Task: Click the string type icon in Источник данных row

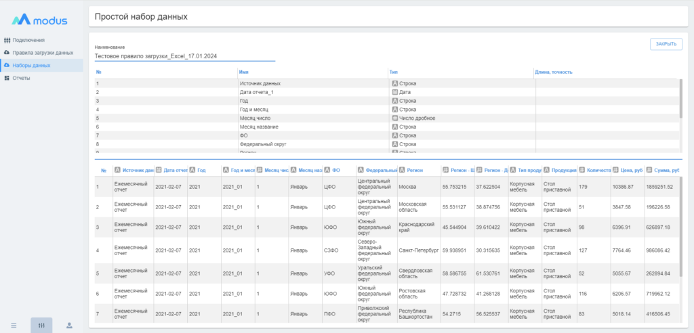Action: pyautogui.click(x=395, y=83)
